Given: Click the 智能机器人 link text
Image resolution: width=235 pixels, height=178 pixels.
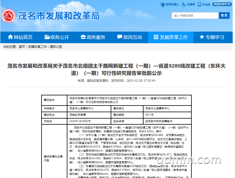Looking at the screenshot, I should click(x=173, y=4).
